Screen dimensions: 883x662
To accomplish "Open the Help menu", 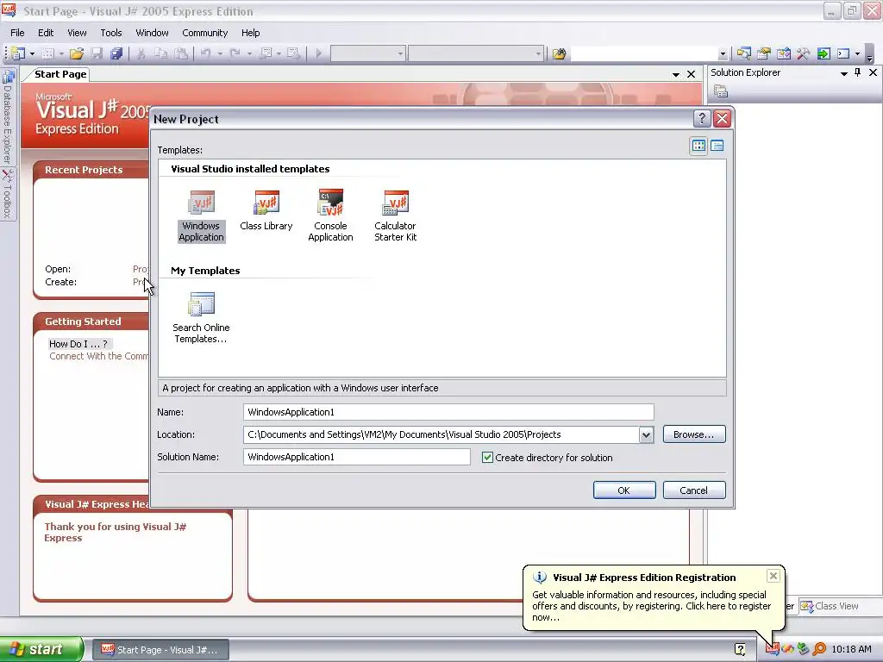I will (251, 33).
